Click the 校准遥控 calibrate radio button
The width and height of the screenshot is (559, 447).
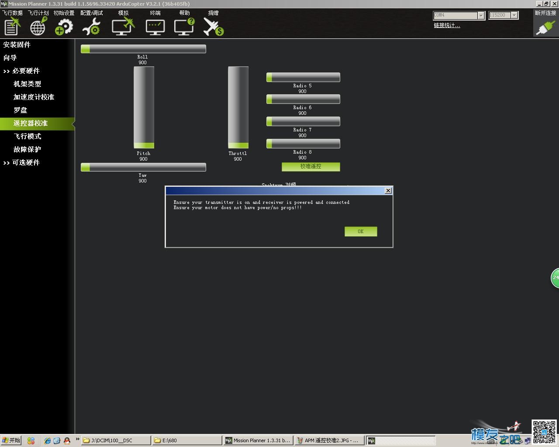(x=311, y=167)
